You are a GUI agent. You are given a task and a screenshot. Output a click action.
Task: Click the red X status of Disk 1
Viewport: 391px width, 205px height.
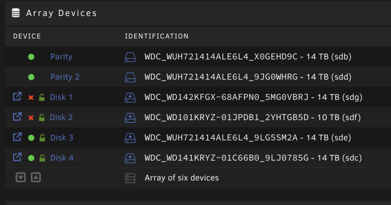point(31,97)
